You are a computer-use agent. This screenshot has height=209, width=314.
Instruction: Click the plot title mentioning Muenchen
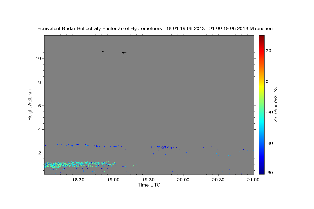pos(155,28)
